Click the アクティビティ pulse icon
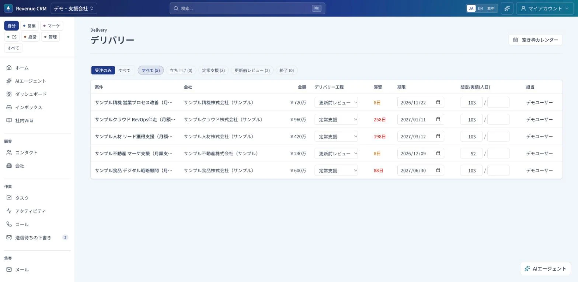This screenshot has width=578, height=282. (x=9, y=211)
